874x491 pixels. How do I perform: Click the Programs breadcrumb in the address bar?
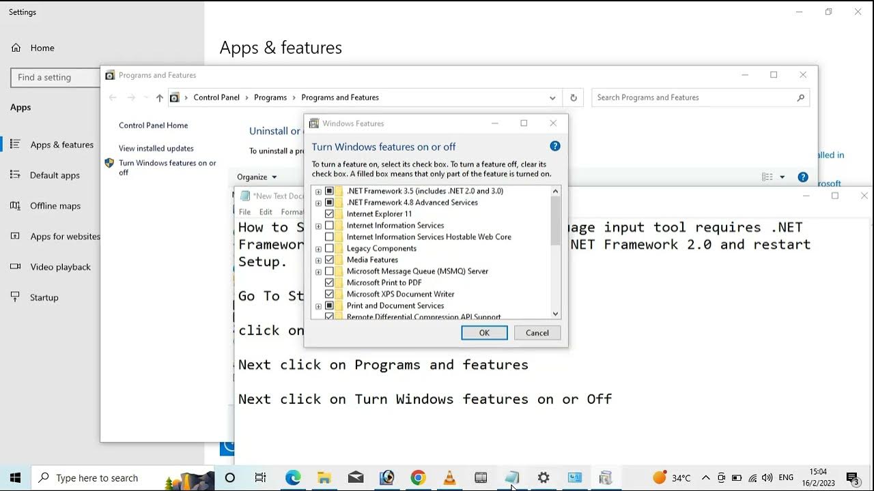(x=270, y=98)
